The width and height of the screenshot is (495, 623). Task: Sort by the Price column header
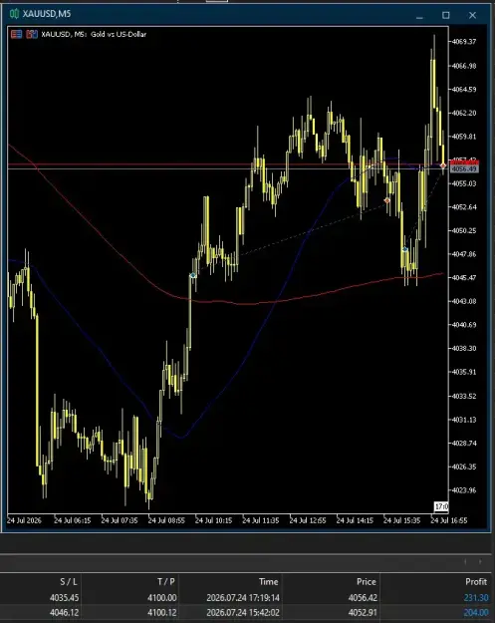366,582
